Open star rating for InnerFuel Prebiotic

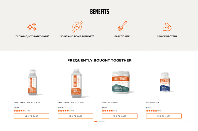(107, 111)
